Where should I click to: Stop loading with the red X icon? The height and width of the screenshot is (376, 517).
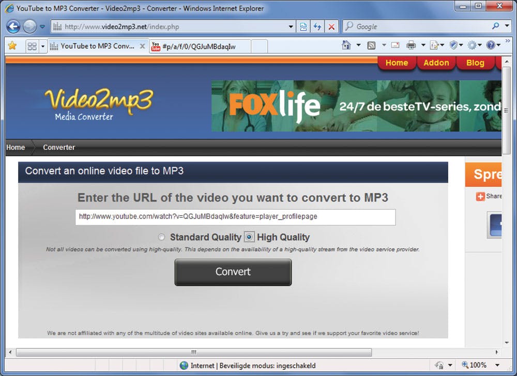331,27
